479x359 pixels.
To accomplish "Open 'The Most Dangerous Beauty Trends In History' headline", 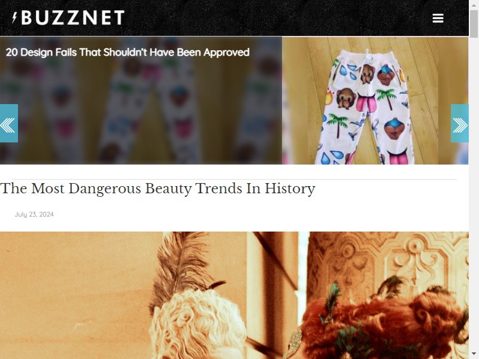I will point(157,188).
